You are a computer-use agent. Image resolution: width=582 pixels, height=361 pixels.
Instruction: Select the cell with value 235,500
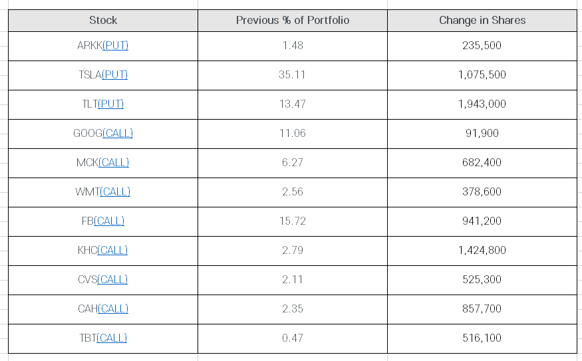pos(482,46)
